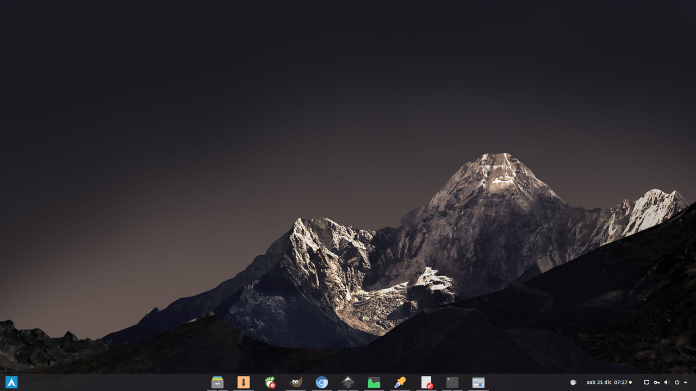696x391 pixels.
Task: Open the Chromium browser
Action: click(322, 382)
